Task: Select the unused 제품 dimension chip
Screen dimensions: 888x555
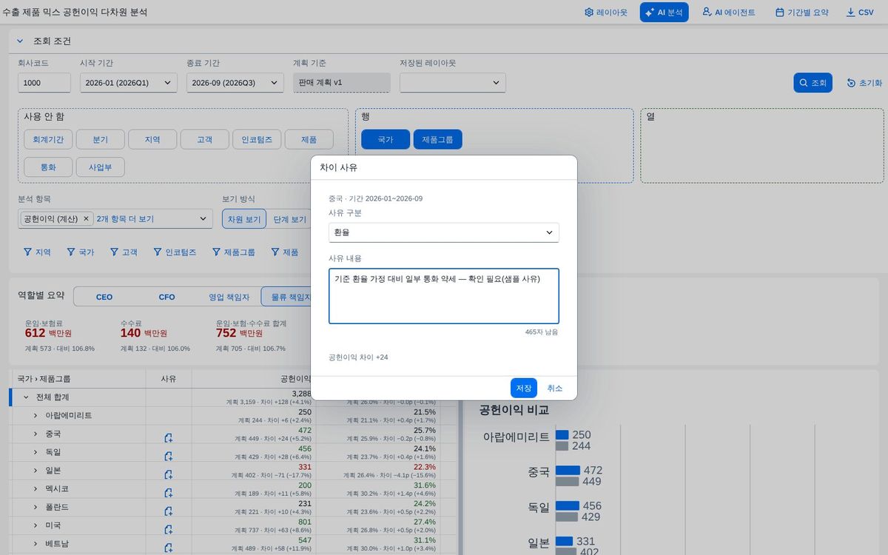Action: pyautogui.click(x=309, y=139)
